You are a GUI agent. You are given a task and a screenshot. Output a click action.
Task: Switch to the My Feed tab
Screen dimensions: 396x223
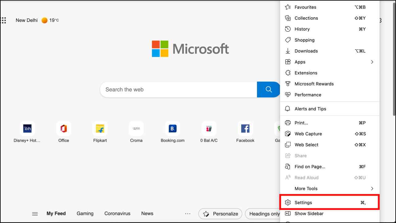[x=56, y=213]
